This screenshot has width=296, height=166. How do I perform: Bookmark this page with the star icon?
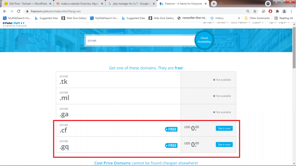(255, 11)
